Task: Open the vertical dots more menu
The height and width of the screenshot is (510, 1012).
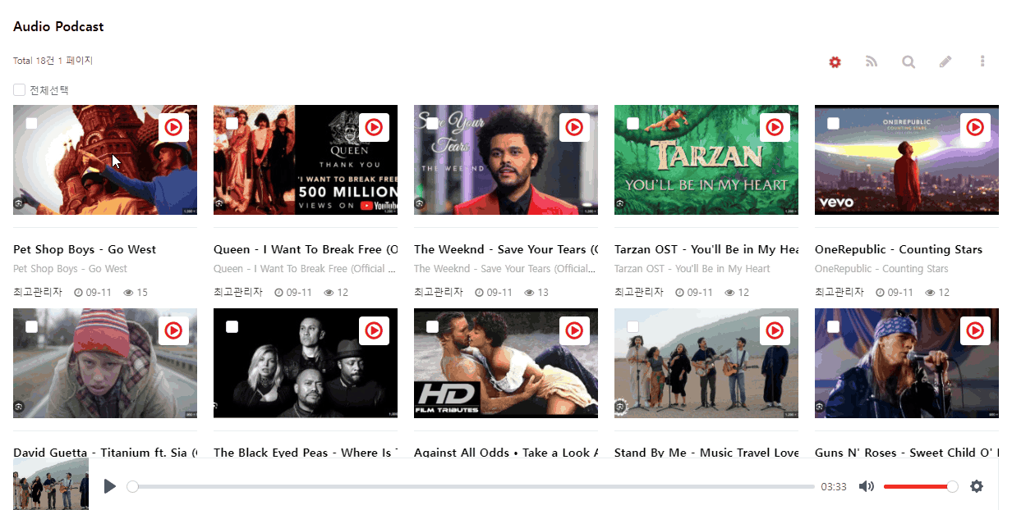Action: (982, 62)
